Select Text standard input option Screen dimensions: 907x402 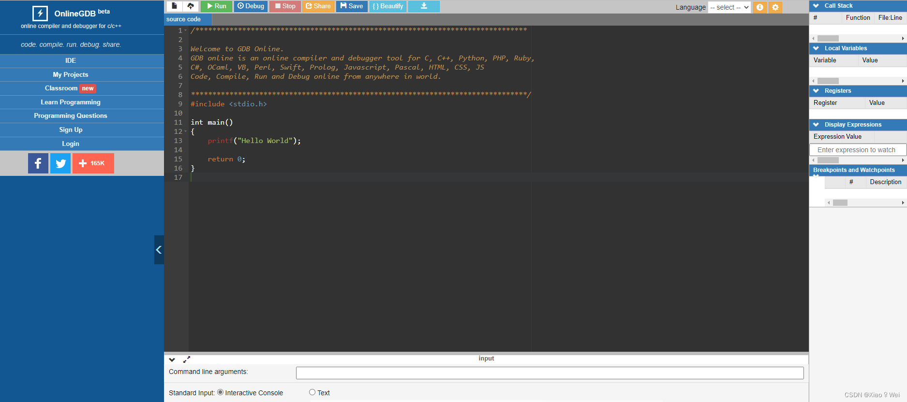click(x=312, y=392)
